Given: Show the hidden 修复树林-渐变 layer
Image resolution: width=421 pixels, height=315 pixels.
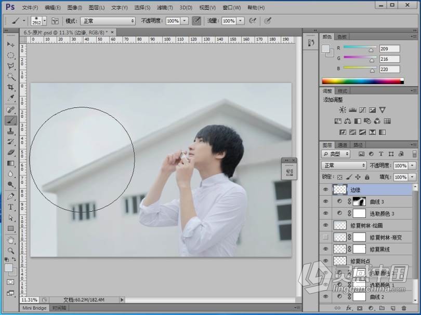Looking at the screenshot, I should [x=325, y=237].
